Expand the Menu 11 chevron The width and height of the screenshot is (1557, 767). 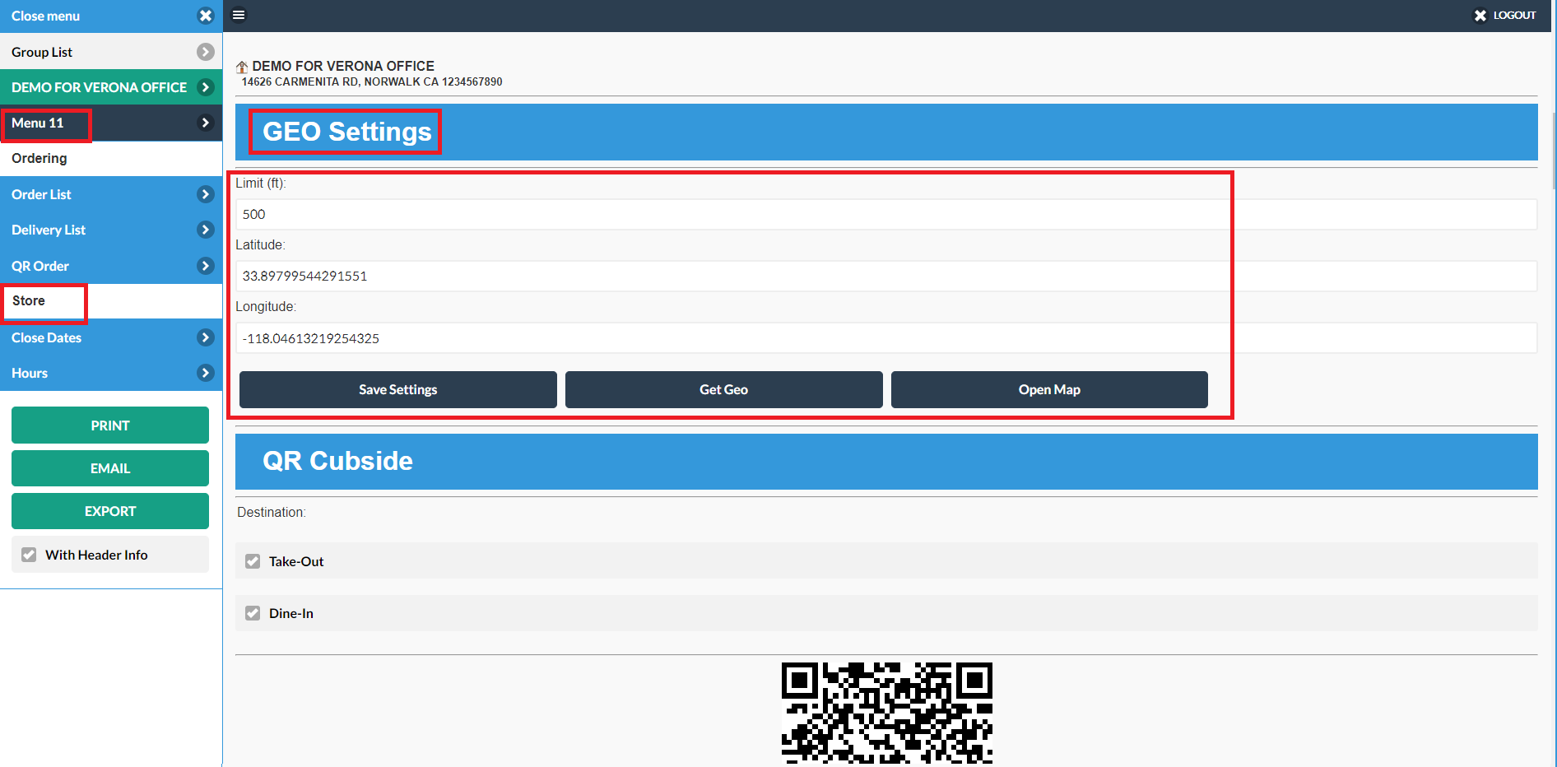click(x=206, y=123)
